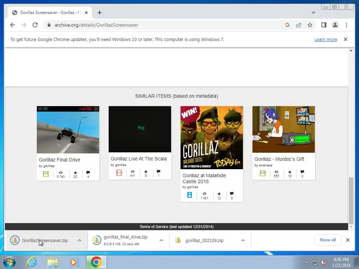Click reviews comment icon on Scala card
This screenshot has height=269, width=359.
[x=158, y=172]
